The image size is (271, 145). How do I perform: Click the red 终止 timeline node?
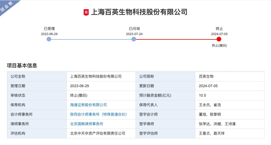219,39
